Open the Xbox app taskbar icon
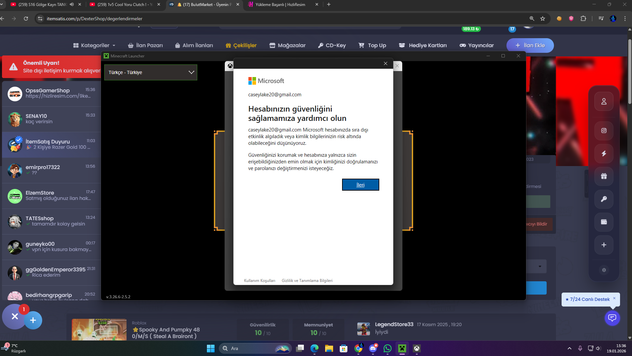This screenshot has width=632, height=356. [x=417, y=348]
